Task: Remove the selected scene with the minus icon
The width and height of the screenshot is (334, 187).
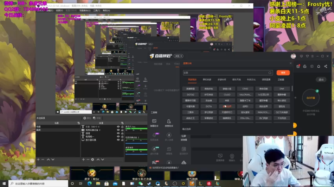Action: 43,160
